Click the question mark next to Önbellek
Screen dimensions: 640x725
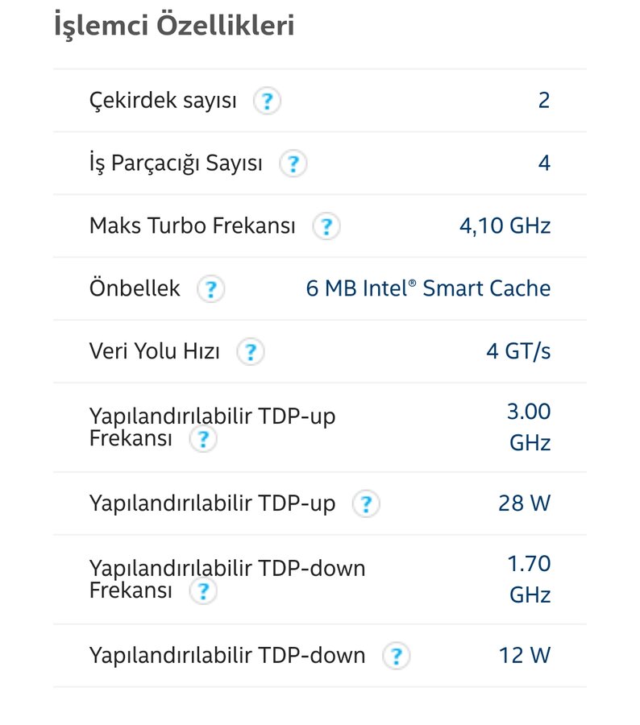[210, 290]
